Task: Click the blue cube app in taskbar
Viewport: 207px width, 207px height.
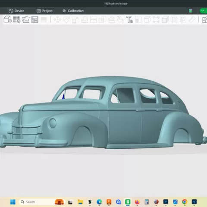Action: pos(118,202)
